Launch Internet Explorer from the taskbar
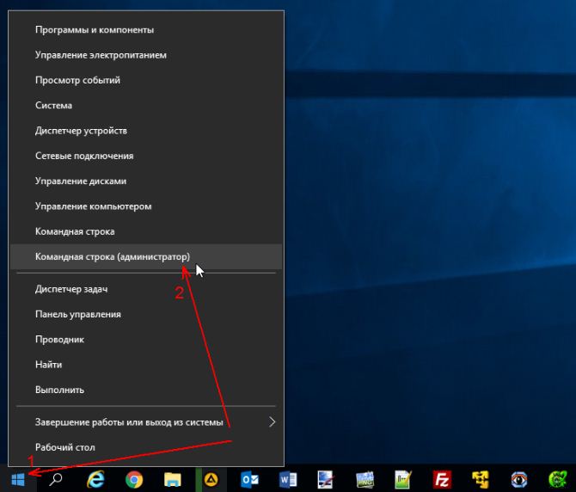 tap(95, 479)
